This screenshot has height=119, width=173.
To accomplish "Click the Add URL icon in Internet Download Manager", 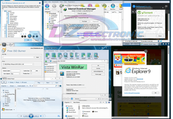I will click(47, 6).
